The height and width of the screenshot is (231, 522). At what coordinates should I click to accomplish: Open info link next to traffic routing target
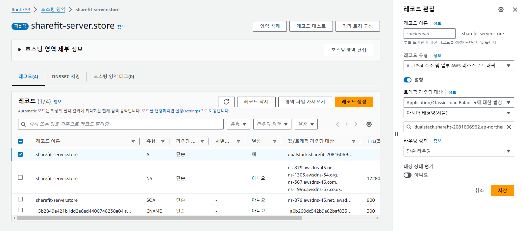pos(452,92)
